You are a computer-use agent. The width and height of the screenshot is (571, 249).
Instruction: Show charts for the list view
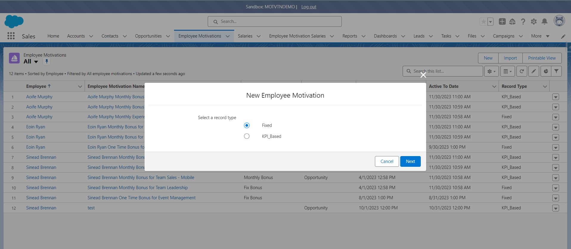pos(546,71)
